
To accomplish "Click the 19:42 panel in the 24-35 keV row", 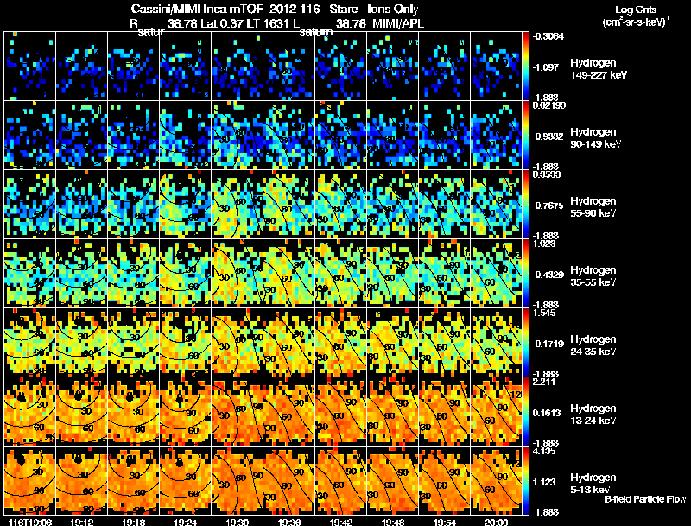I will [341, 343].
